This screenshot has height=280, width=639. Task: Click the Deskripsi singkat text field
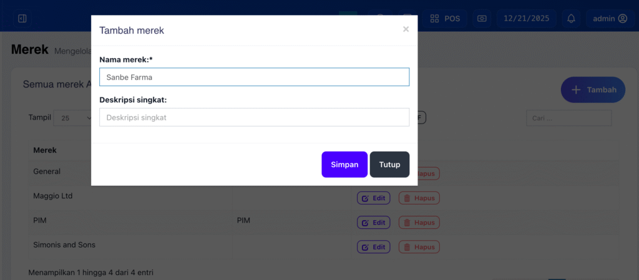point(254,117)
